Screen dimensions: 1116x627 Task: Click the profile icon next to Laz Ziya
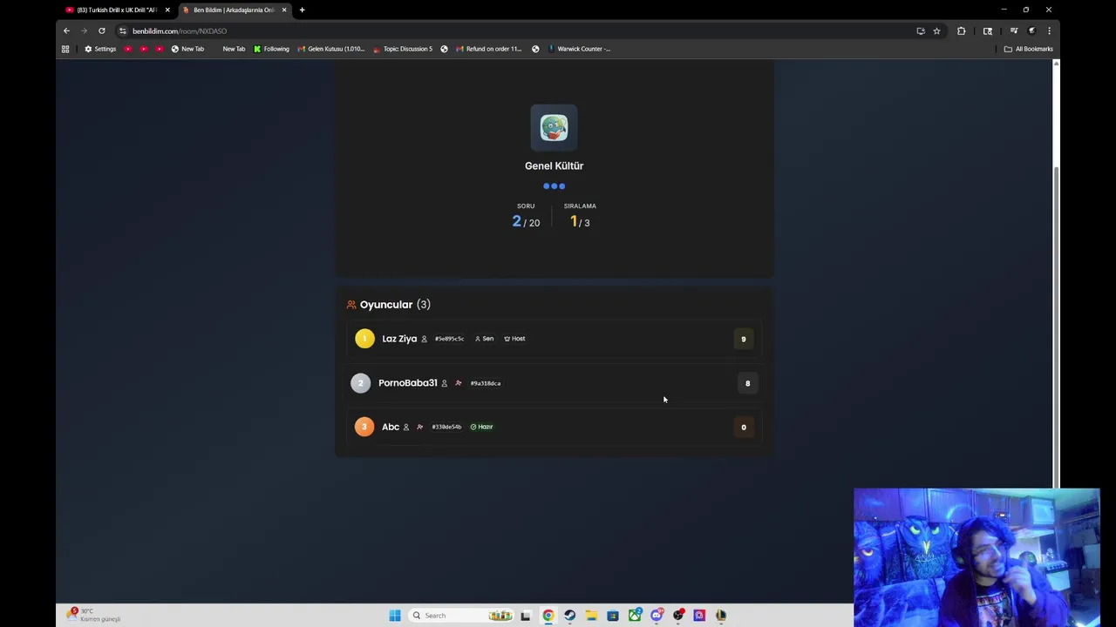(x=425, y=339)
